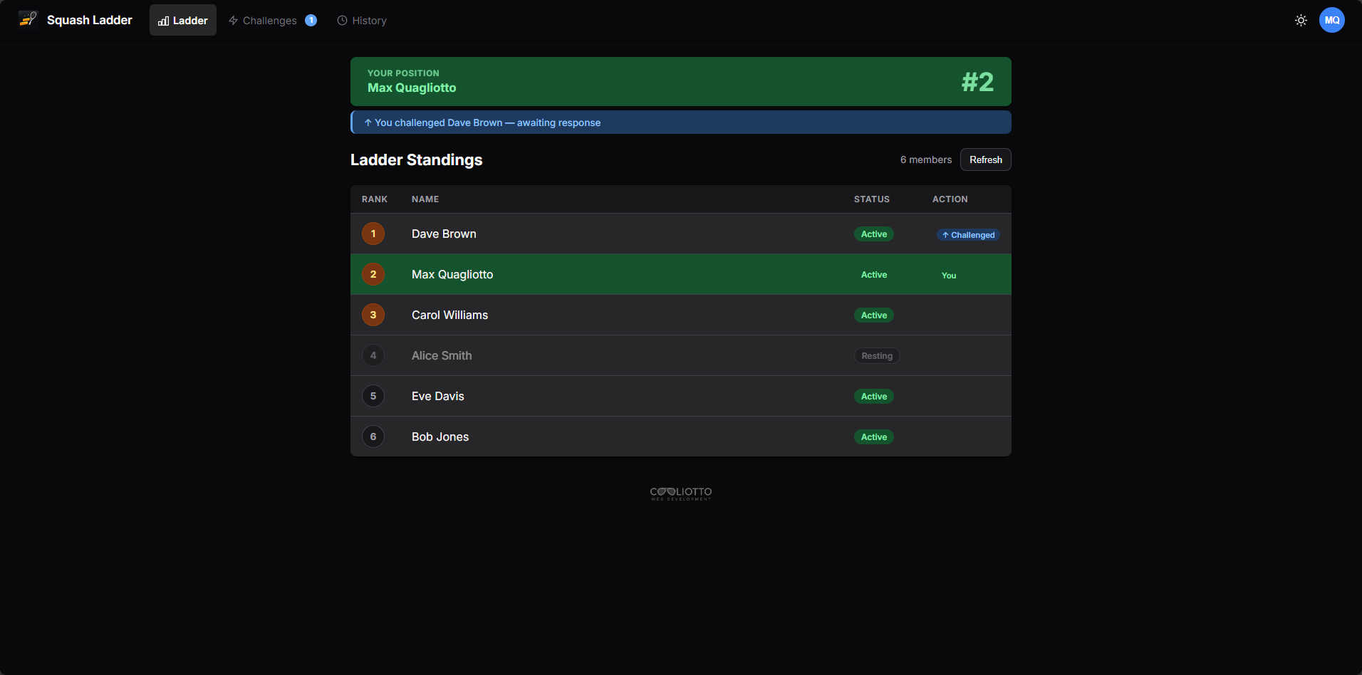Click rank 4 circle badge

click(373, 355)
